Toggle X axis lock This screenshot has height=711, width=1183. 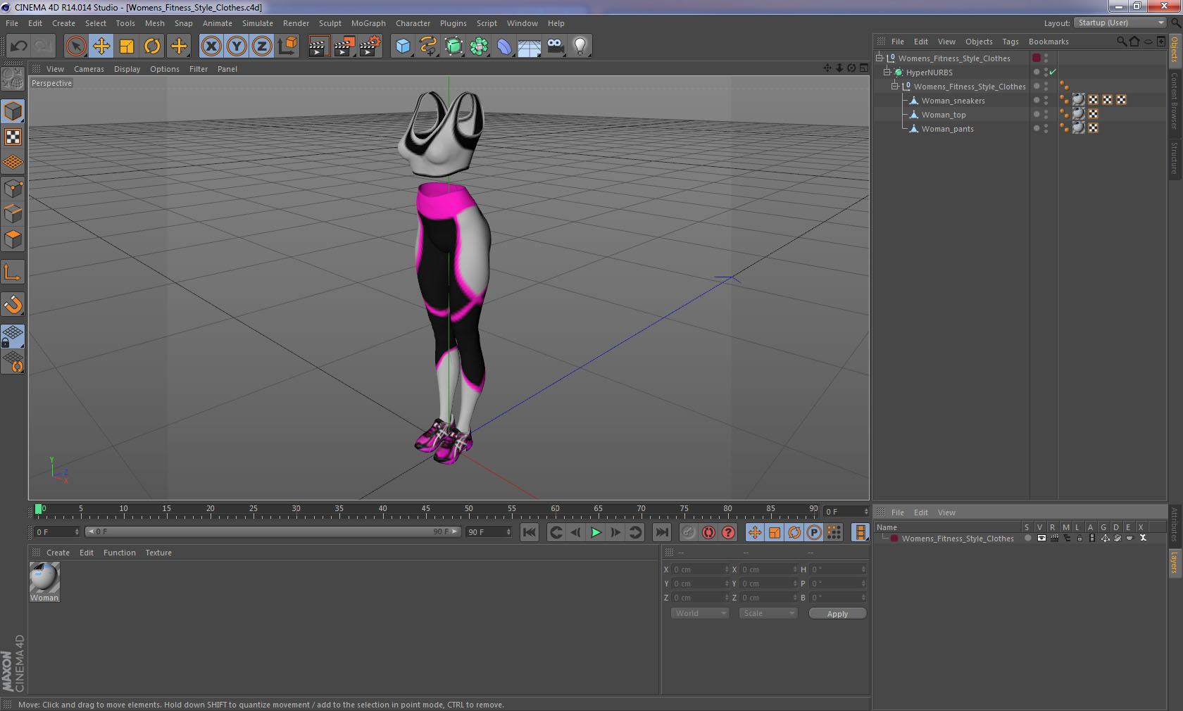point(211,46)
